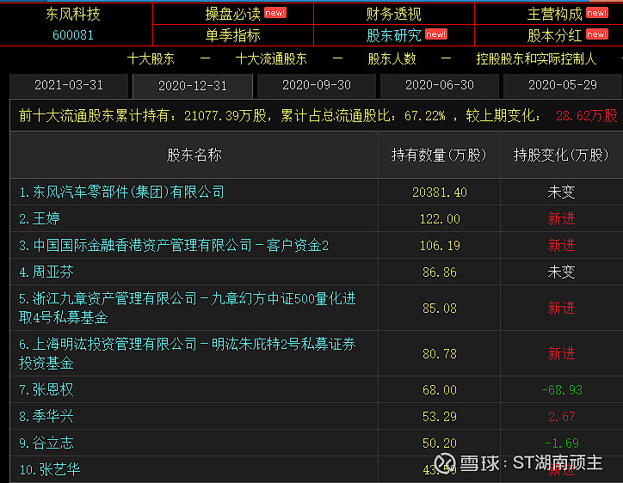Open shareholder 2.王婷
This screenshot has width=623, height=483.
tap(40, 218)
